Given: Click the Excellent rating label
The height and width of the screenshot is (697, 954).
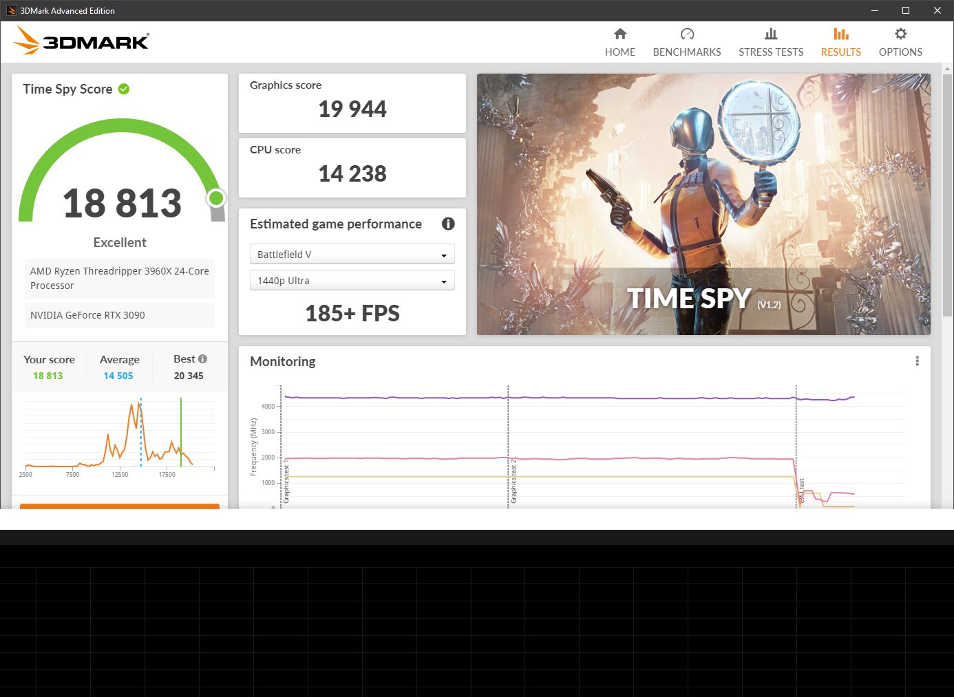Looking at the screenshot, I should click(x=120, y=242).
